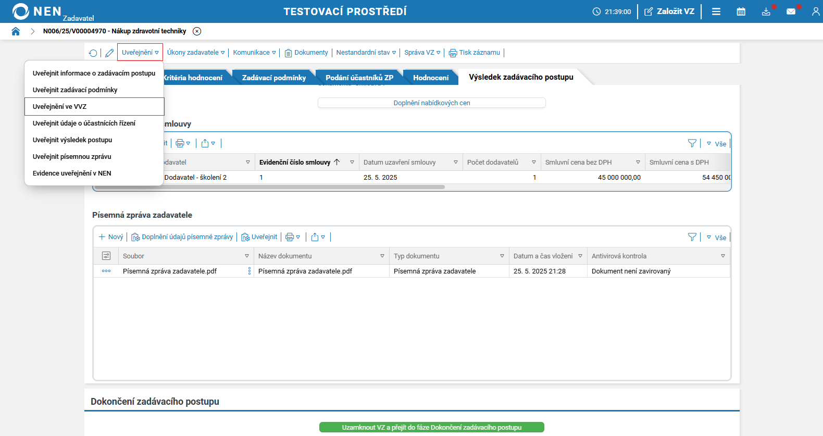The width and height of the screenshot is (823, 436).
Task: Open the mail messages icon
Action: (791, 11)
